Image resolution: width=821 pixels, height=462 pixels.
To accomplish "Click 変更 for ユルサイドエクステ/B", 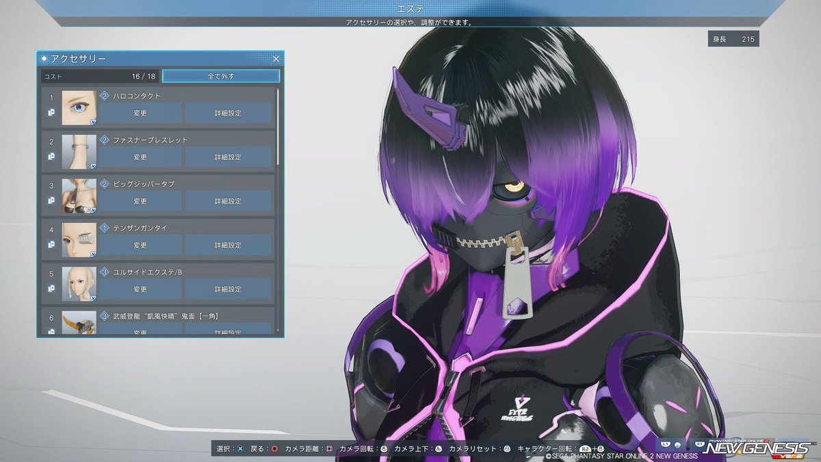I will (x=141, y=290).
